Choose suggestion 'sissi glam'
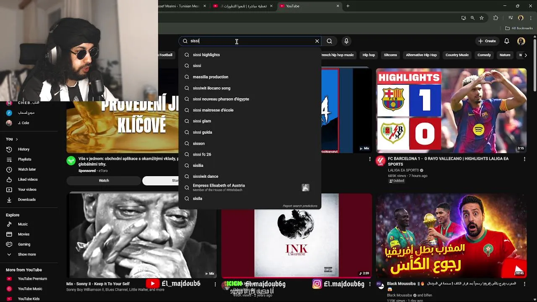Image resolution: width=537 pixels, height=302 pixels. (x=250, y=121)
